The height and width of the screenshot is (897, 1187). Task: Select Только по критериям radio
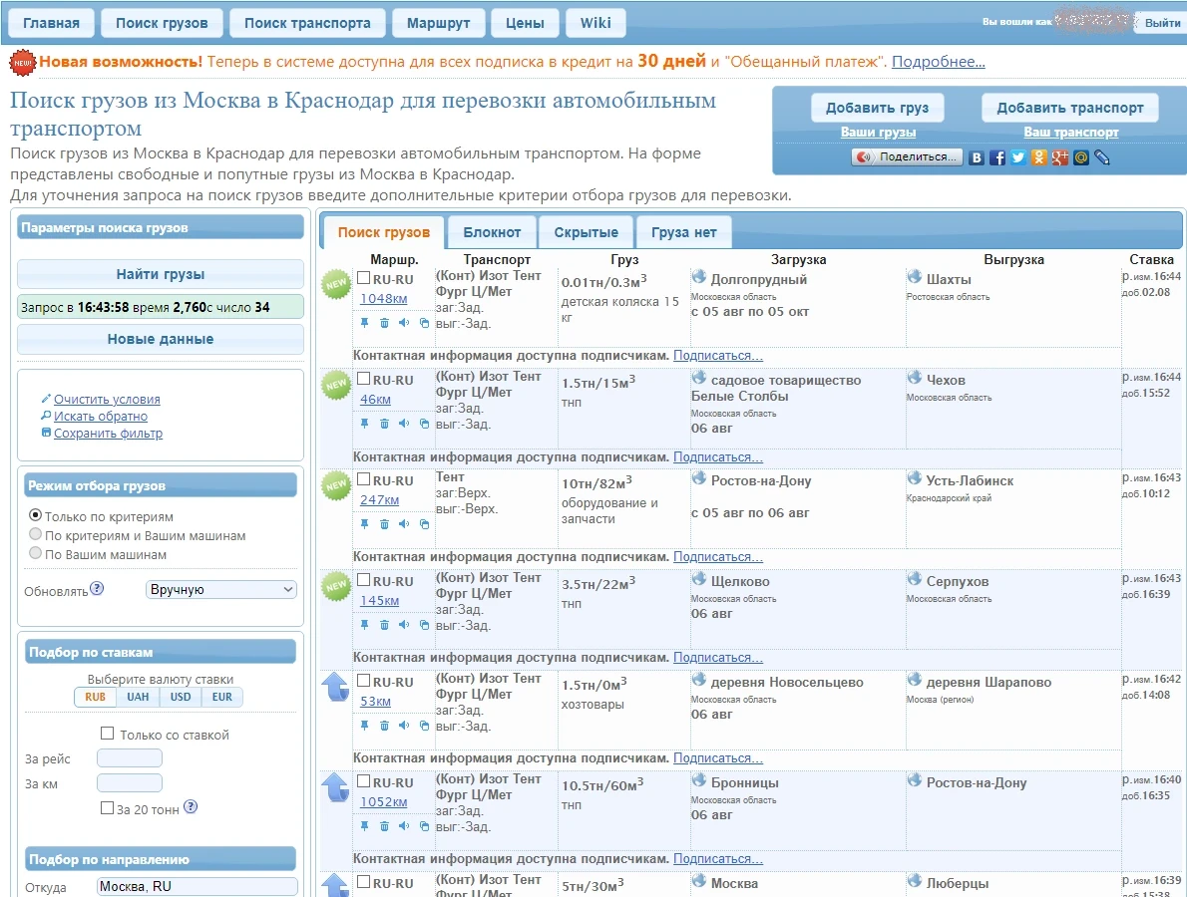click(x=35, y=515)
